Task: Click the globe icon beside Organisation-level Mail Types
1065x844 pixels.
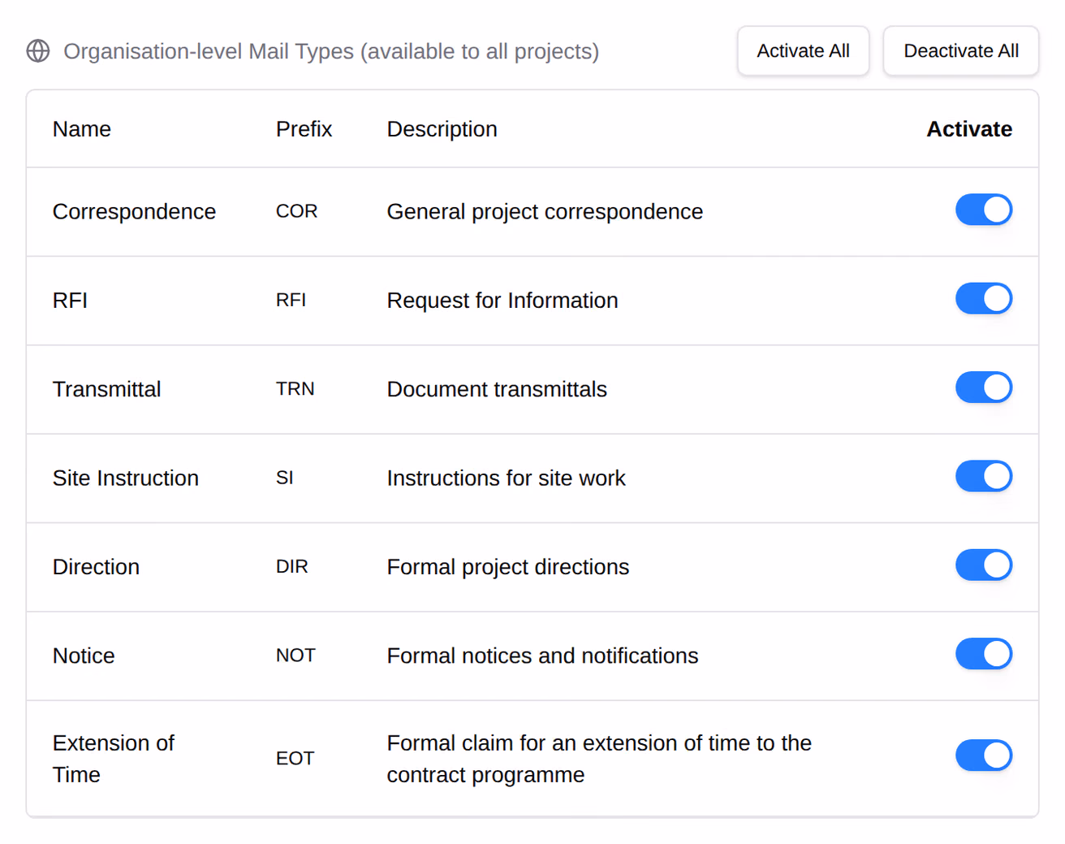Action: click(x=38, y=51)
